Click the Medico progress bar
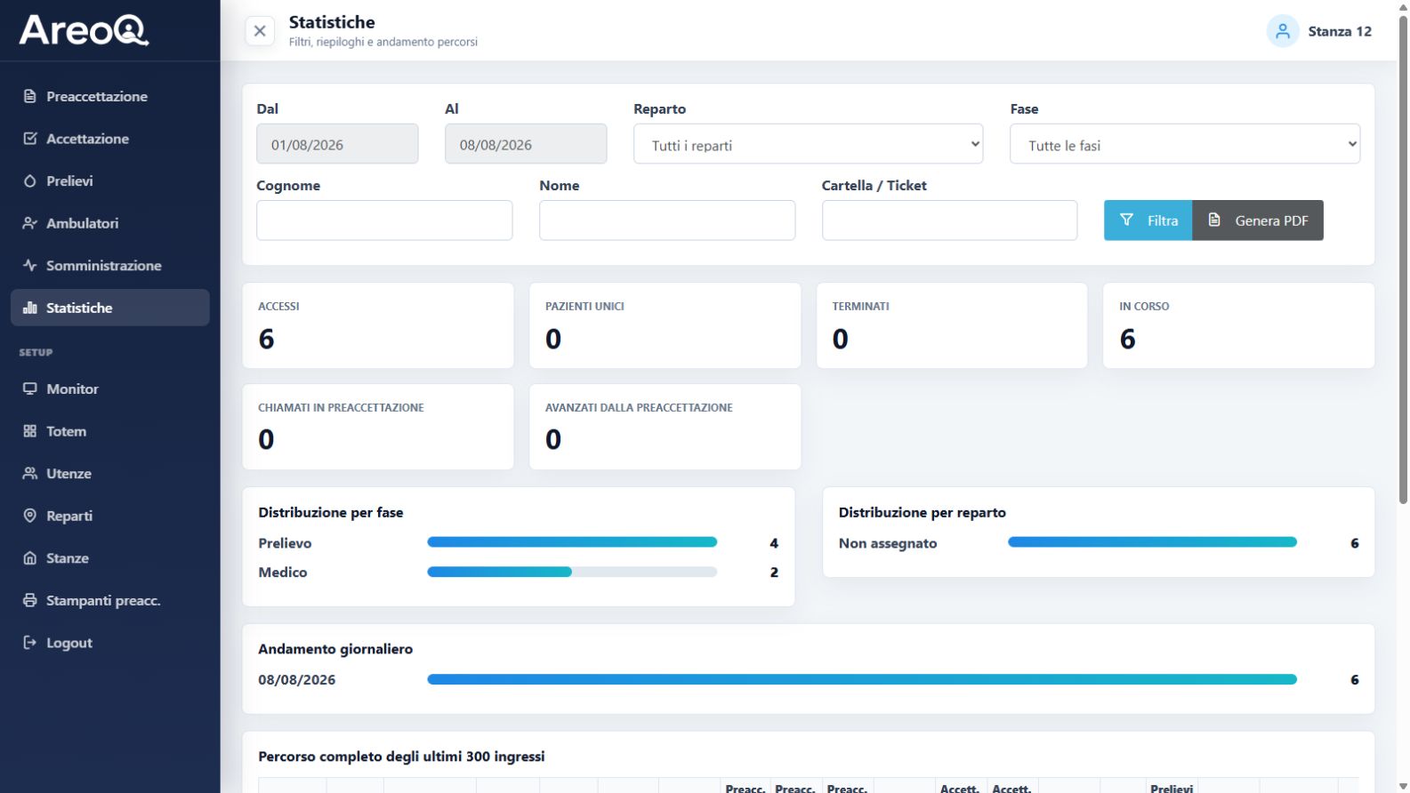The height and width of the screenshot is (793, 1410). click(572, 572)
